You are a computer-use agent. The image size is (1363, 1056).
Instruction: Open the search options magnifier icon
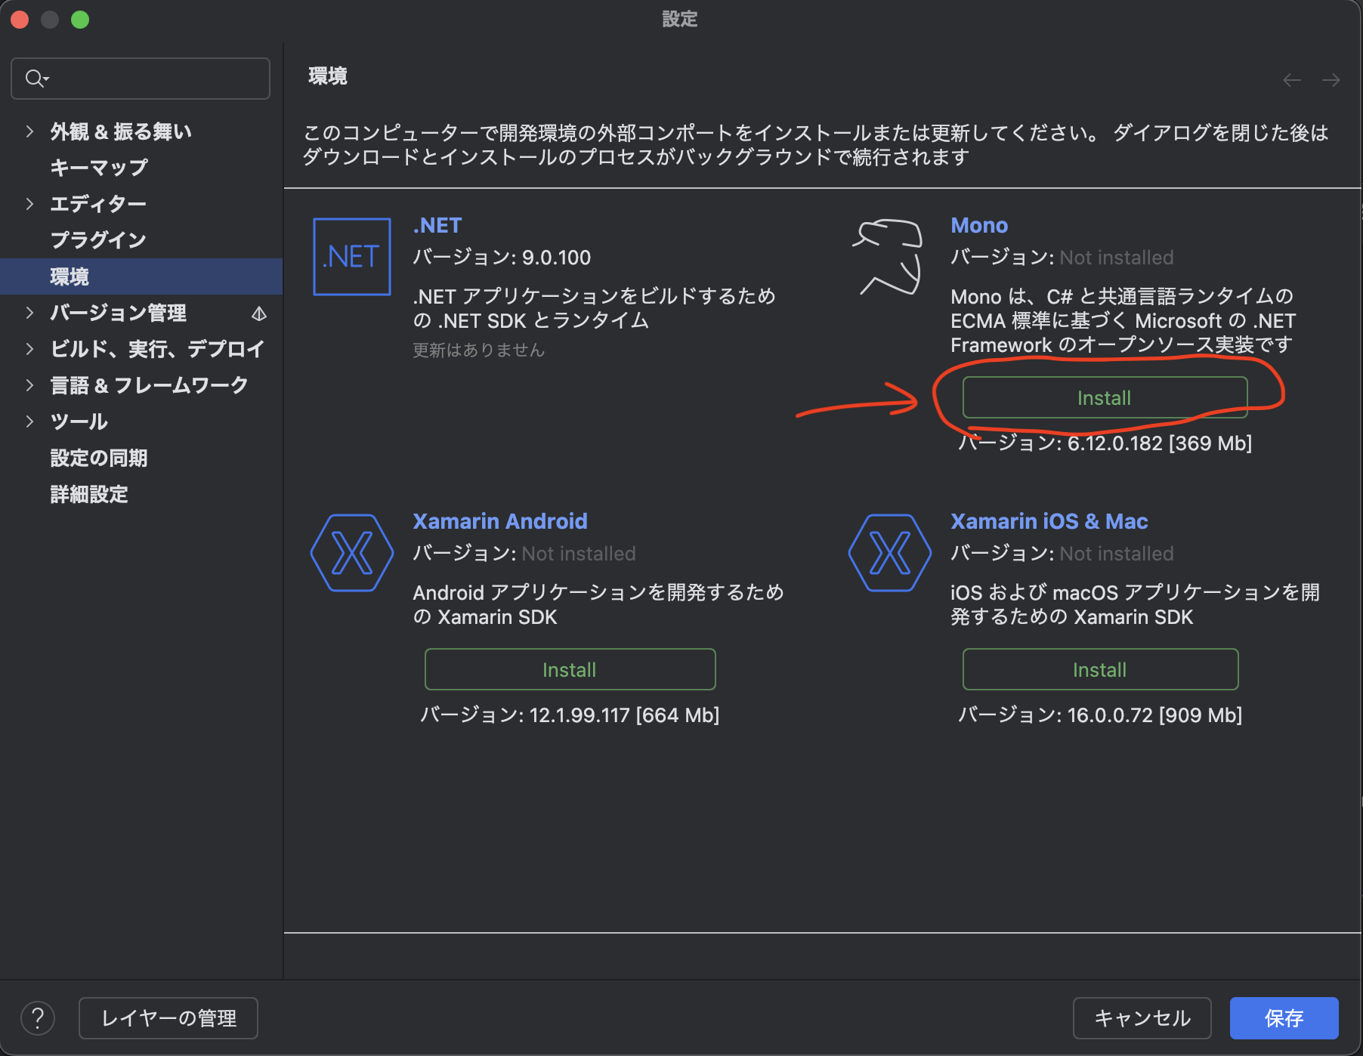pyautogui.click(x=36, y=78)
